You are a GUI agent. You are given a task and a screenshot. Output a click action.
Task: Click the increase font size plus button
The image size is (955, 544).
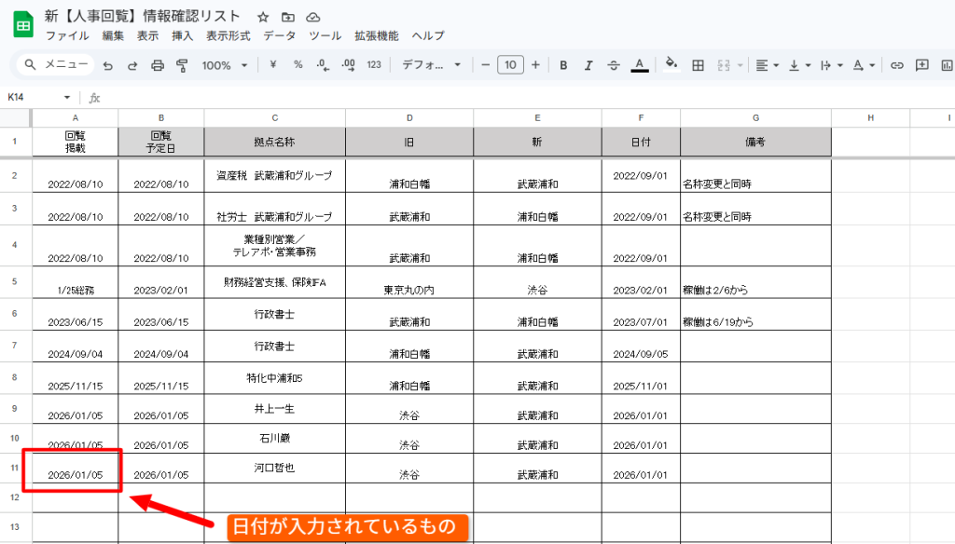[535, 65]
